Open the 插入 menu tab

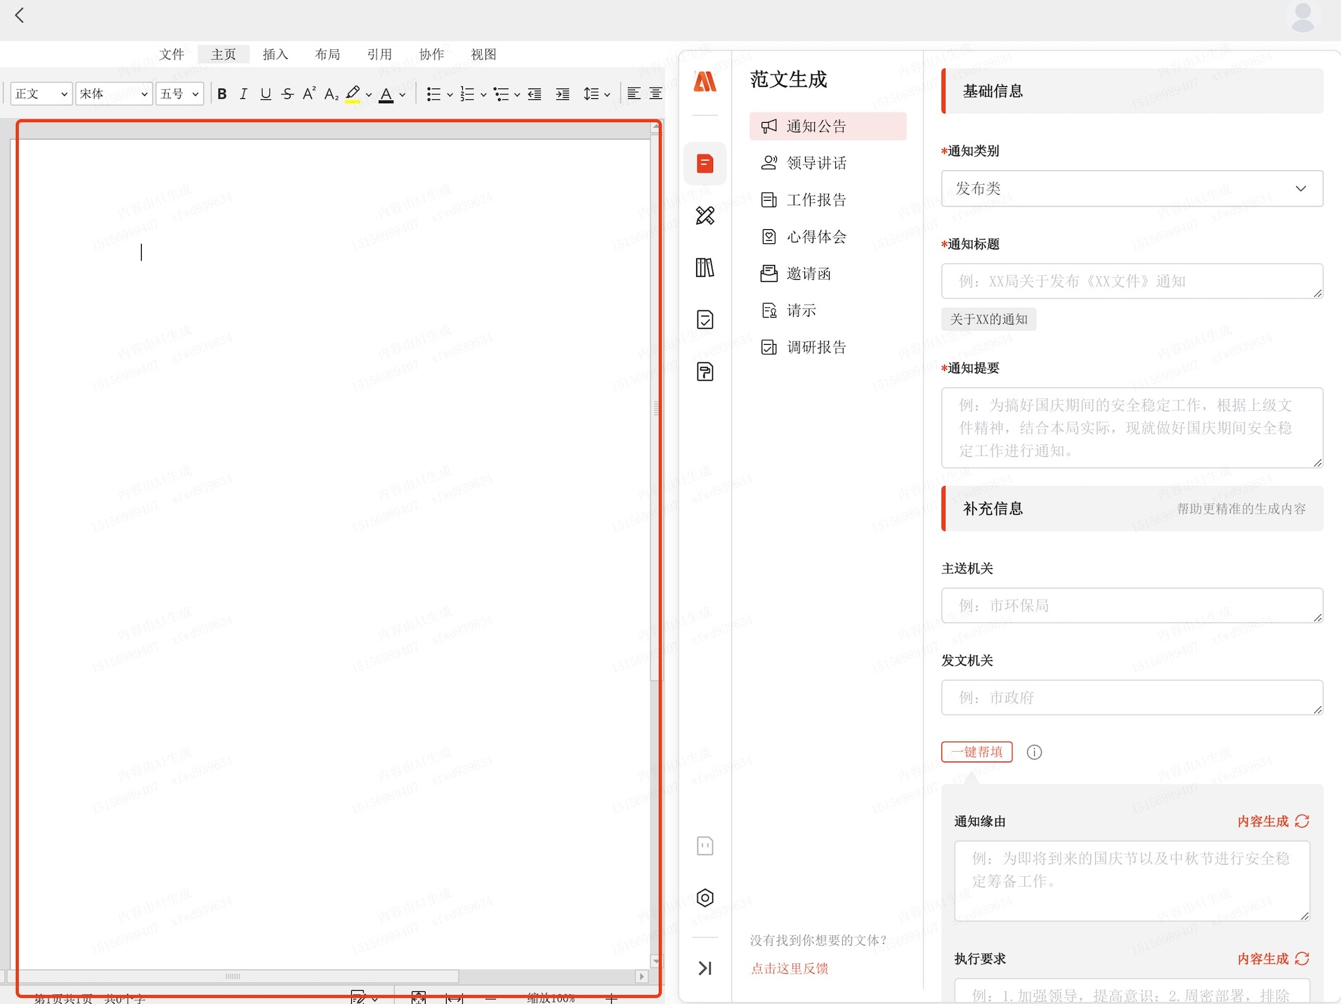[x=275, y=54]
